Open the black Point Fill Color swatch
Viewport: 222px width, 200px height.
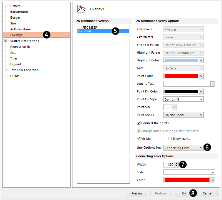point(183,92)
